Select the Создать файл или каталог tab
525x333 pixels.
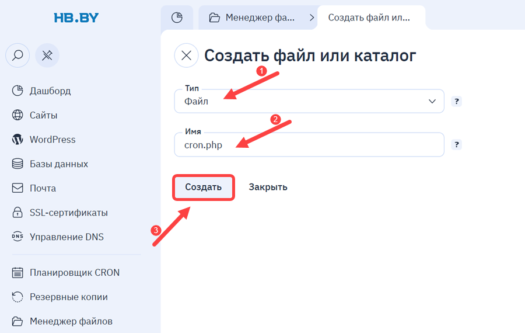[x=370, y=18]
